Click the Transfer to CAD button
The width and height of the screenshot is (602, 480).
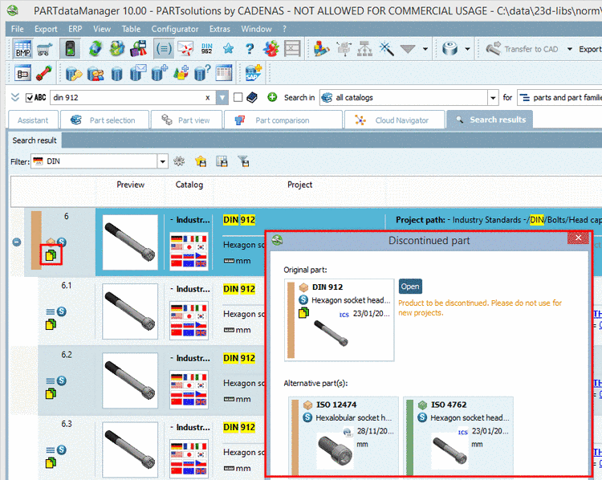point(523,49)
